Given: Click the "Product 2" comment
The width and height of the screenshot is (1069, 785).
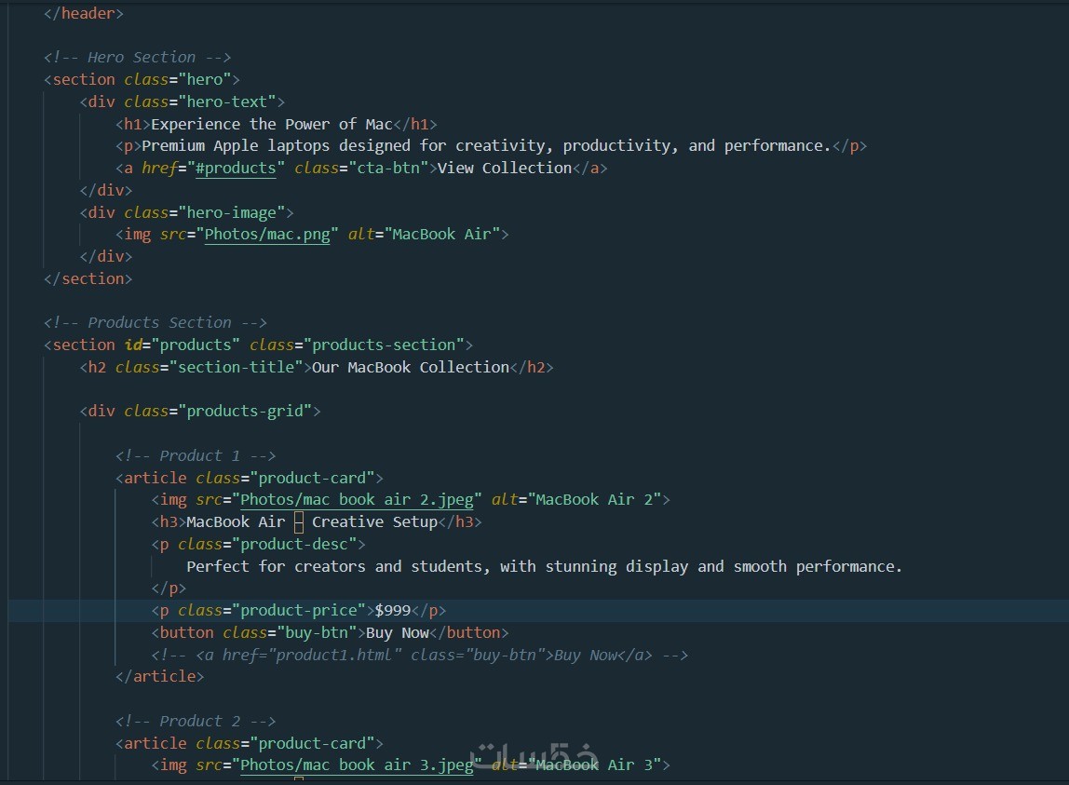Looking at the screenshot, I should pos(195,721).
